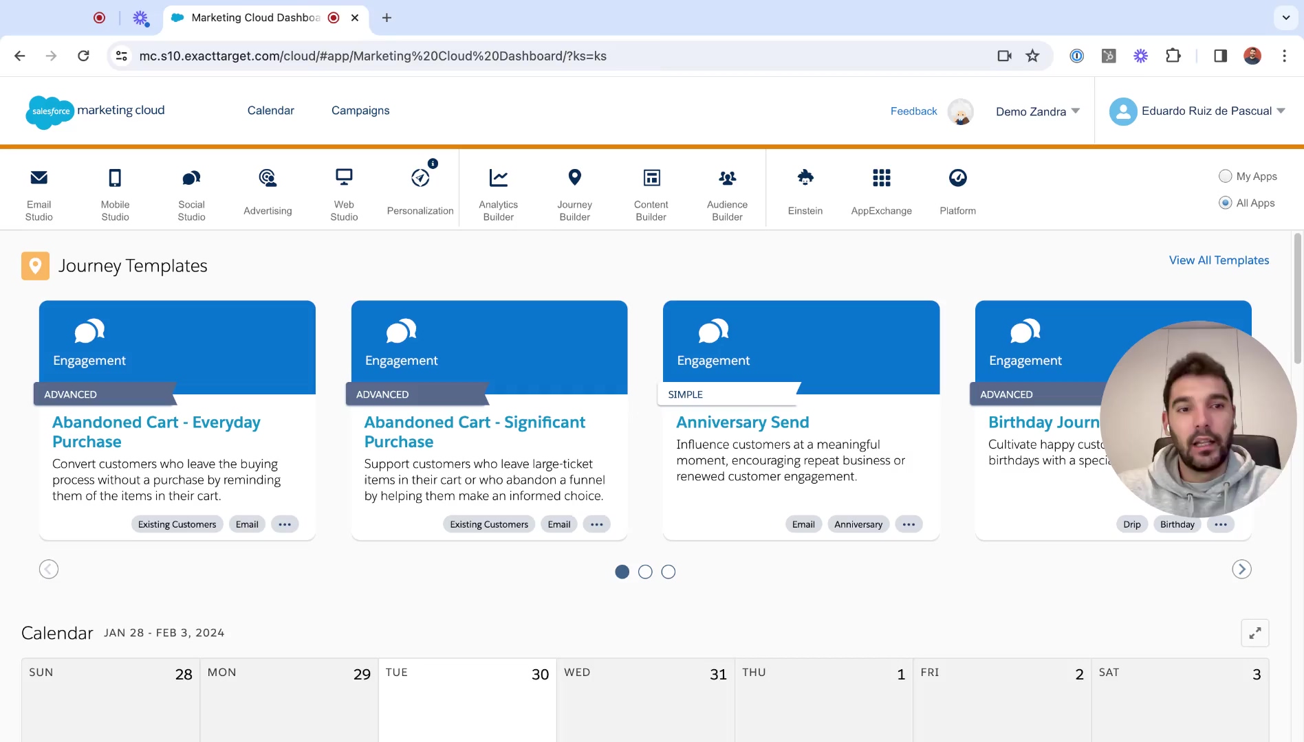Open Einstein app
Screen dimensions: 1304x742
pos(805,192)
